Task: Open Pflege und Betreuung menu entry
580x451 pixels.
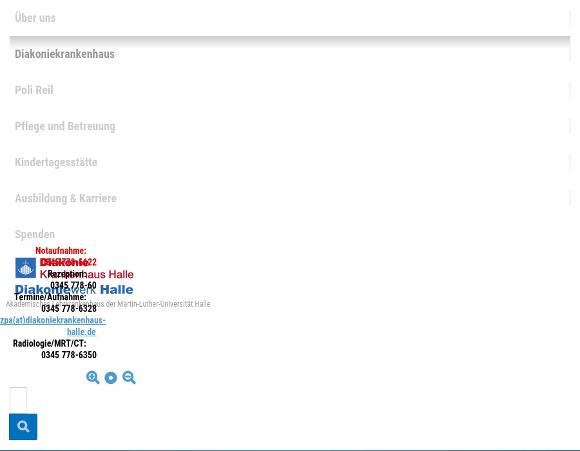Action: (65, 126)
